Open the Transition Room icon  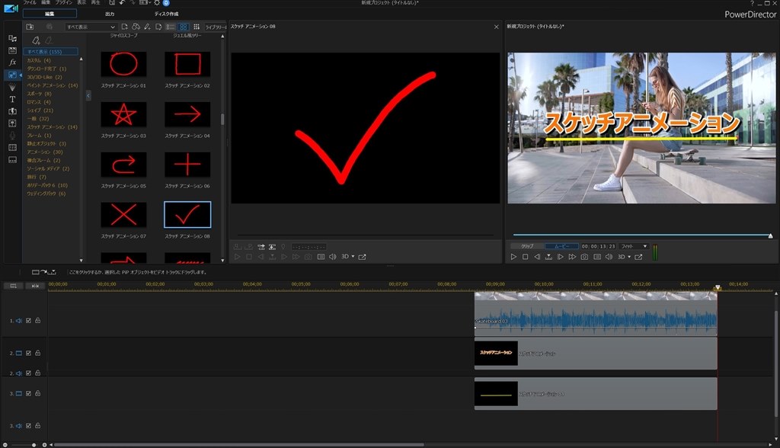12,111
